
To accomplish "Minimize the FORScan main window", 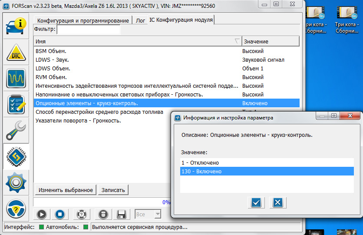I will [264, 4].
